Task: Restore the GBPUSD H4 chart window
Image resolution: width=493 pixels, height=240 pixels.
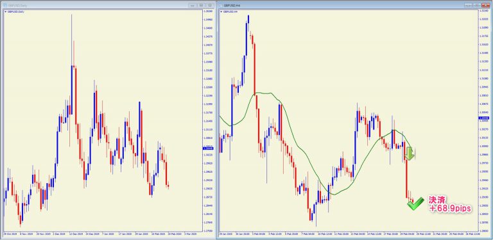Action: pyautogui.click(x=477, y=5)
